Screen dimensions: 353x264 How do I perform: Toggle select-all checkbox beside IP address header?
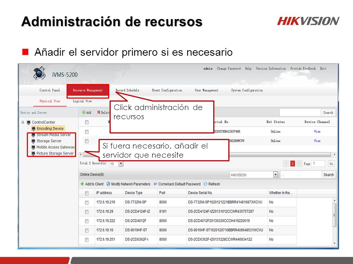(x=87, y=193)
